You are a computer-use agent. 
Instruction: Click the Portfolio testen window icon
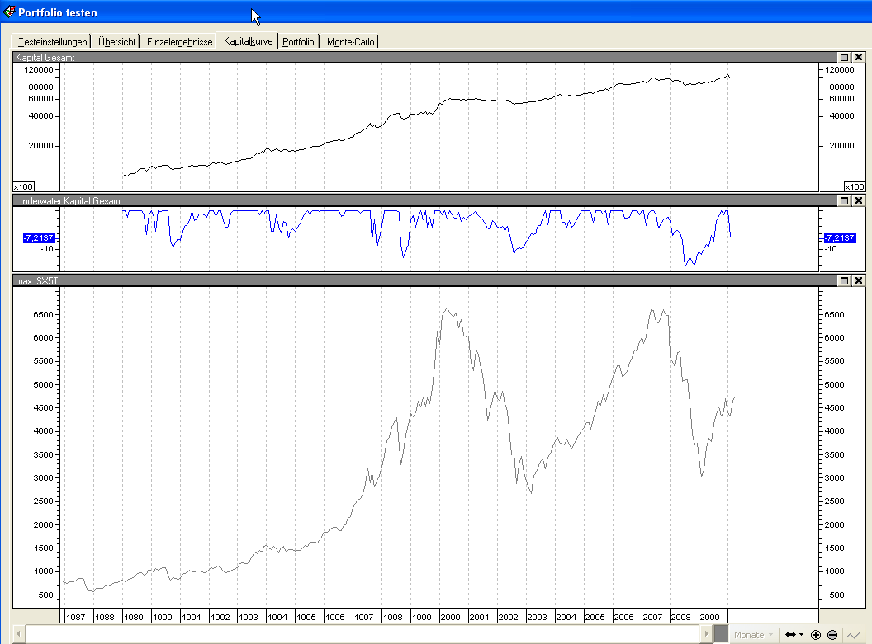[9, 12]
